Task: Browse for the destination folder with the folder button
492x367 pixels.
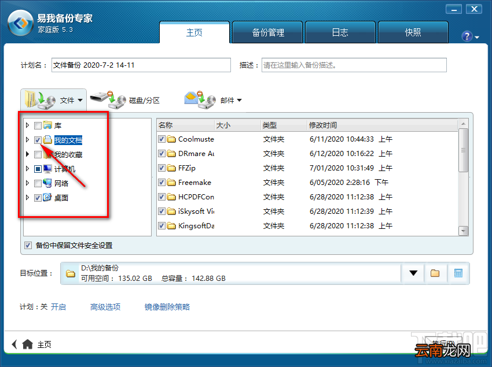Action: 435,273
